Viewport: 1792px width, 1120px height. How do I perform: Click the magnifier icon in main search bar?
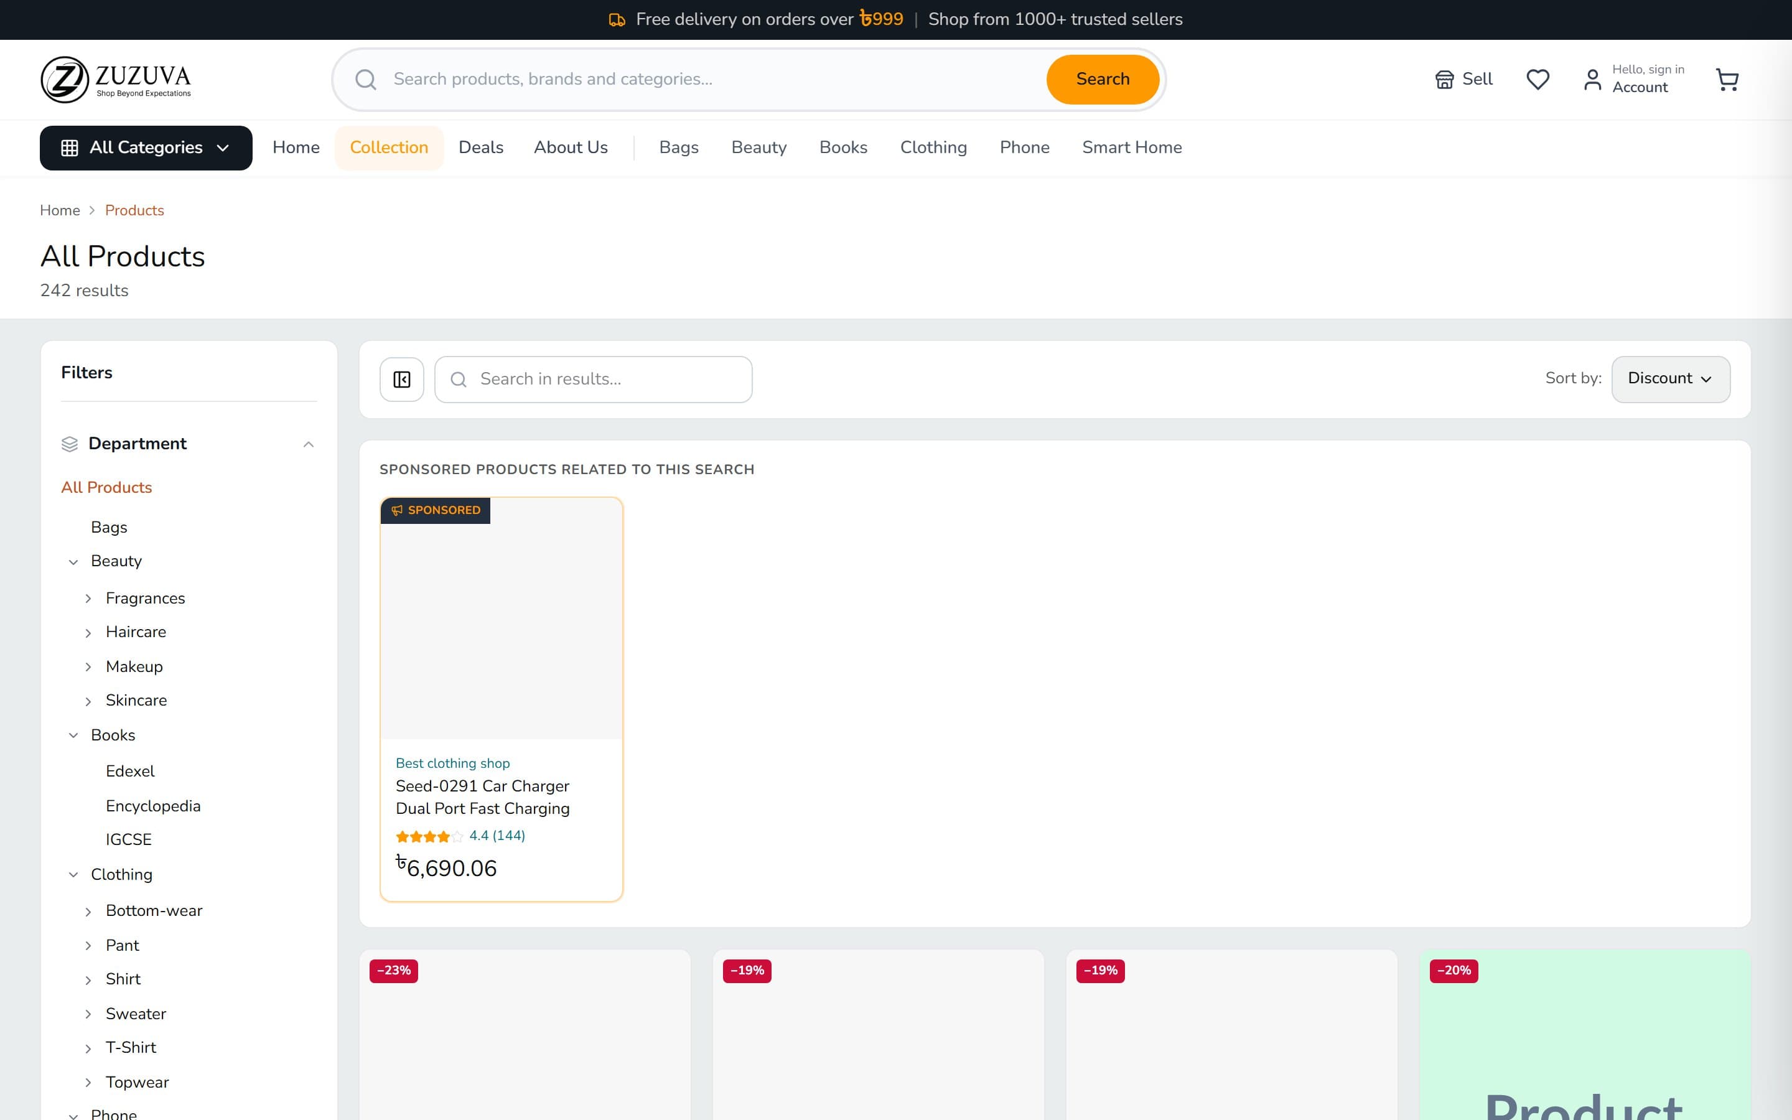(366, 79)
